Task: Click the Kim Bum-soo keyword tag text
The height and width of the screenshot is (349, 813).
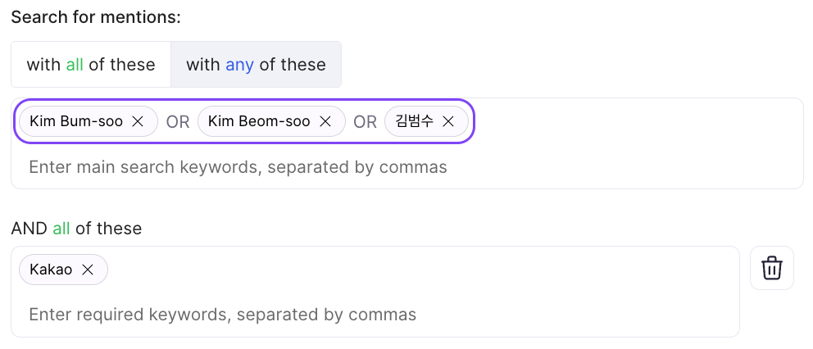Action: [x=76, y=121]
